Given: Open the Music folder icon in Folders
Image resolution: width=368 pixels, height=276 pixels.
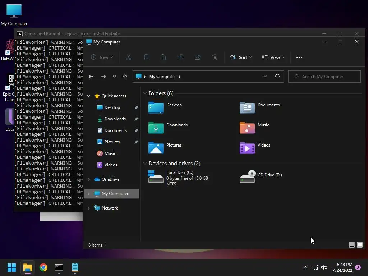Looking at the screenshot, I should pos(247,128).
